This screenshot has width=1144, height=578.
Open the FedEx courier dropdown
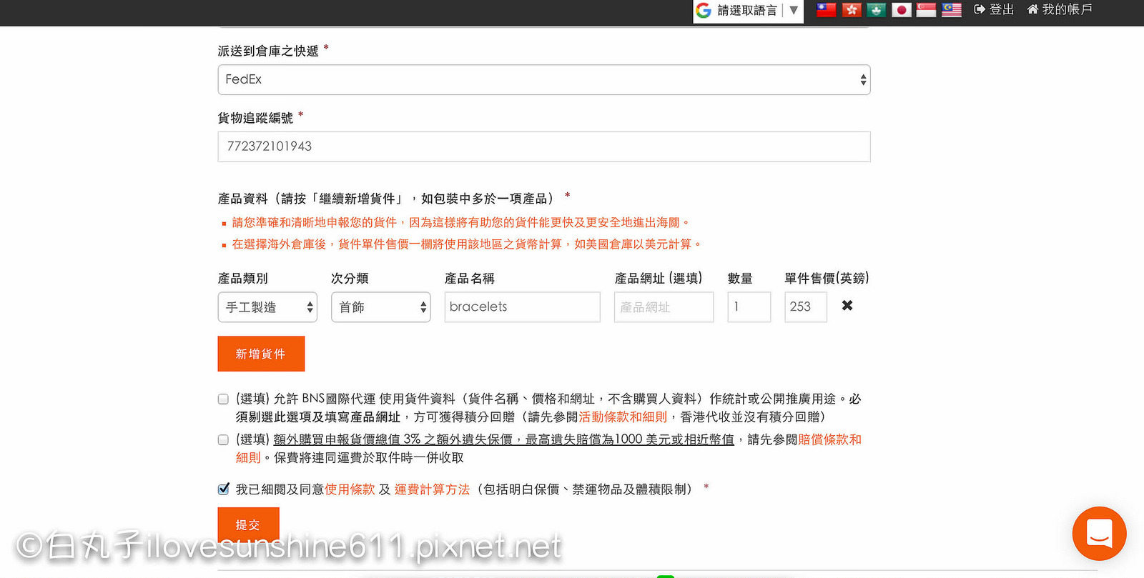(543, 80)
